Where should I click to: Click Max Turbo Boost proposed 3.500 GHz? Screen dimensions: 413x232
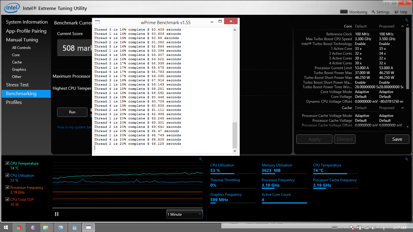[387, 39]
